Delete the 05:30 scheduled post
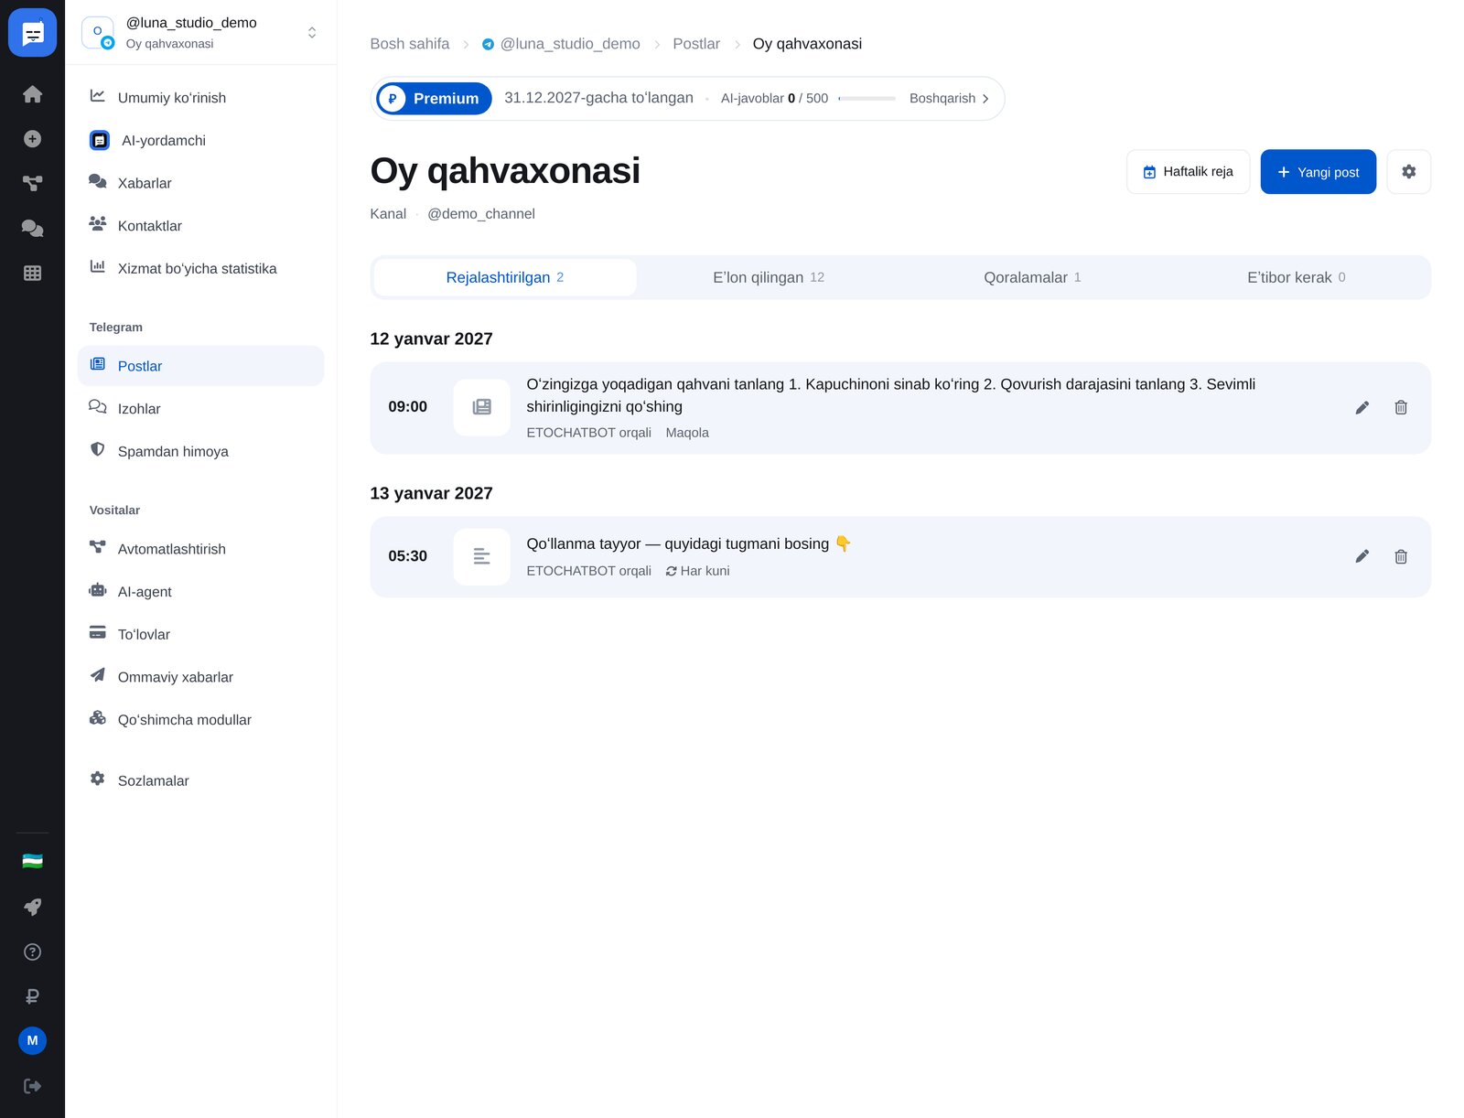Image resolution: width=1464 pixels, height=1118 pixels. coord(1400,556)
